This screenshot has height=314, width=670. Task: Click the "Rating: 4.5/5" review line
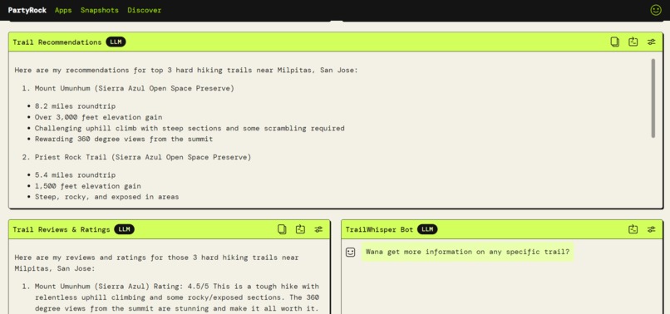coord(177,297)
